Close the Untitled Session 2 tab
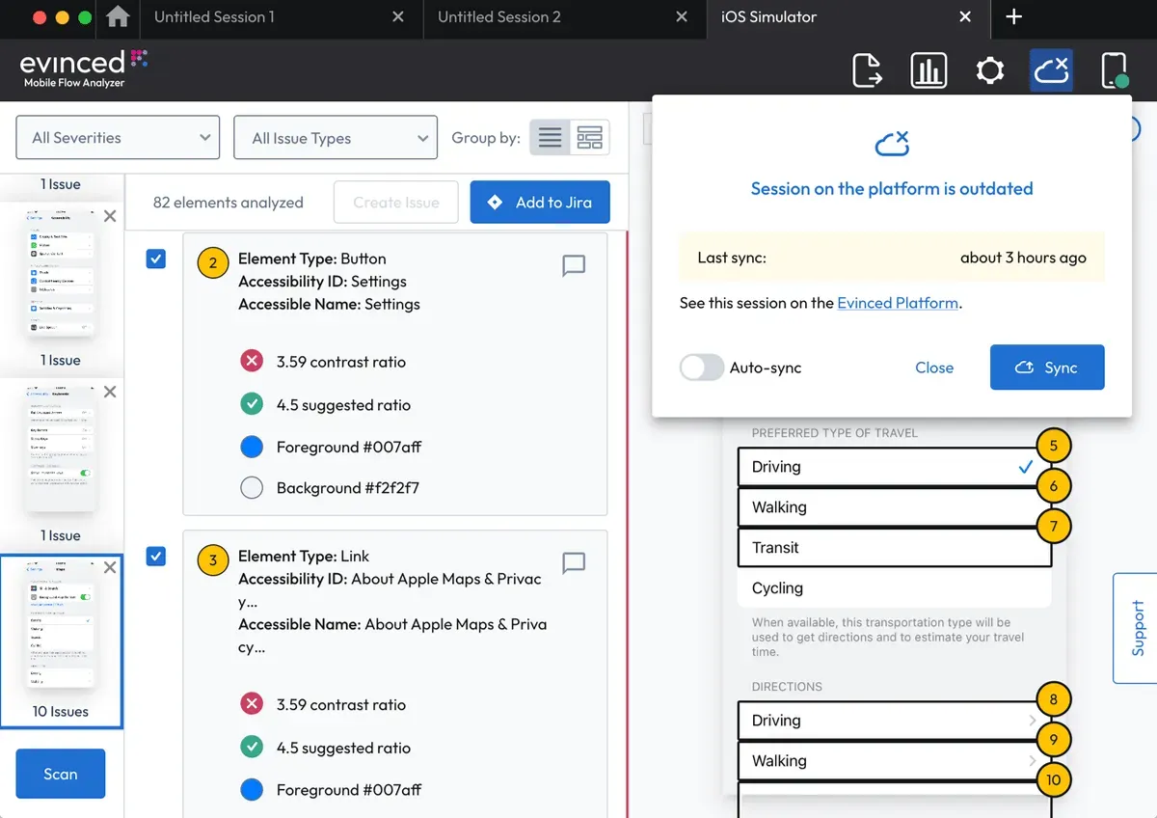Image resolution: width=1157 pixels, height=818 pixels. [682, 17]
